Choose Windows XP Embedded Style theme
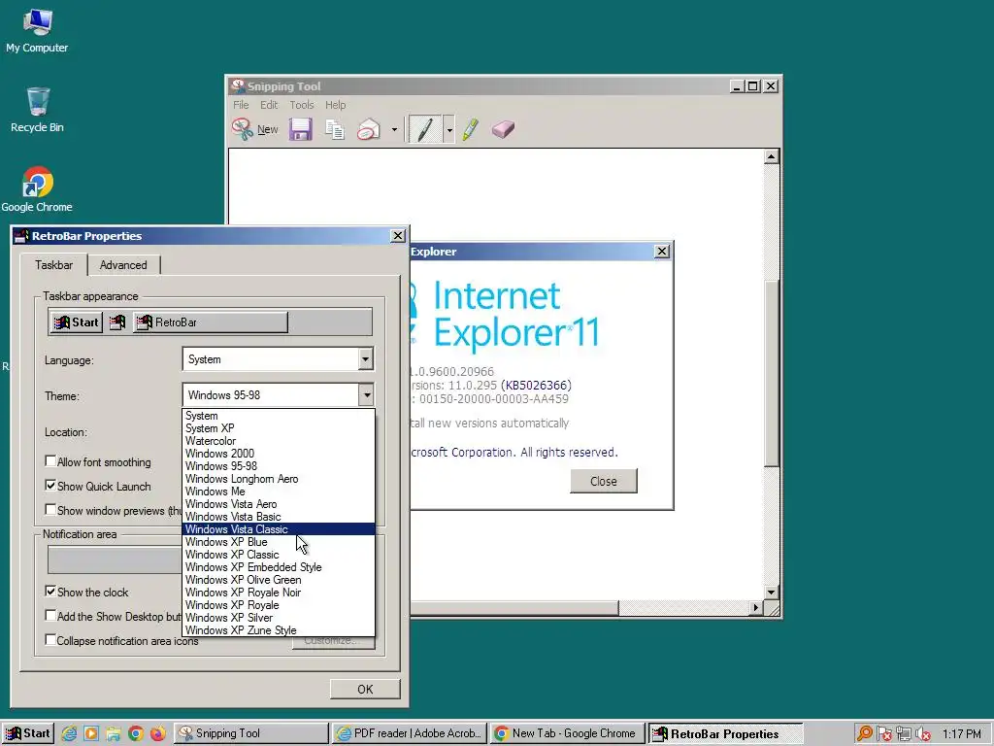The width and height of the screenshot is (994, 746). pos(279,567)
